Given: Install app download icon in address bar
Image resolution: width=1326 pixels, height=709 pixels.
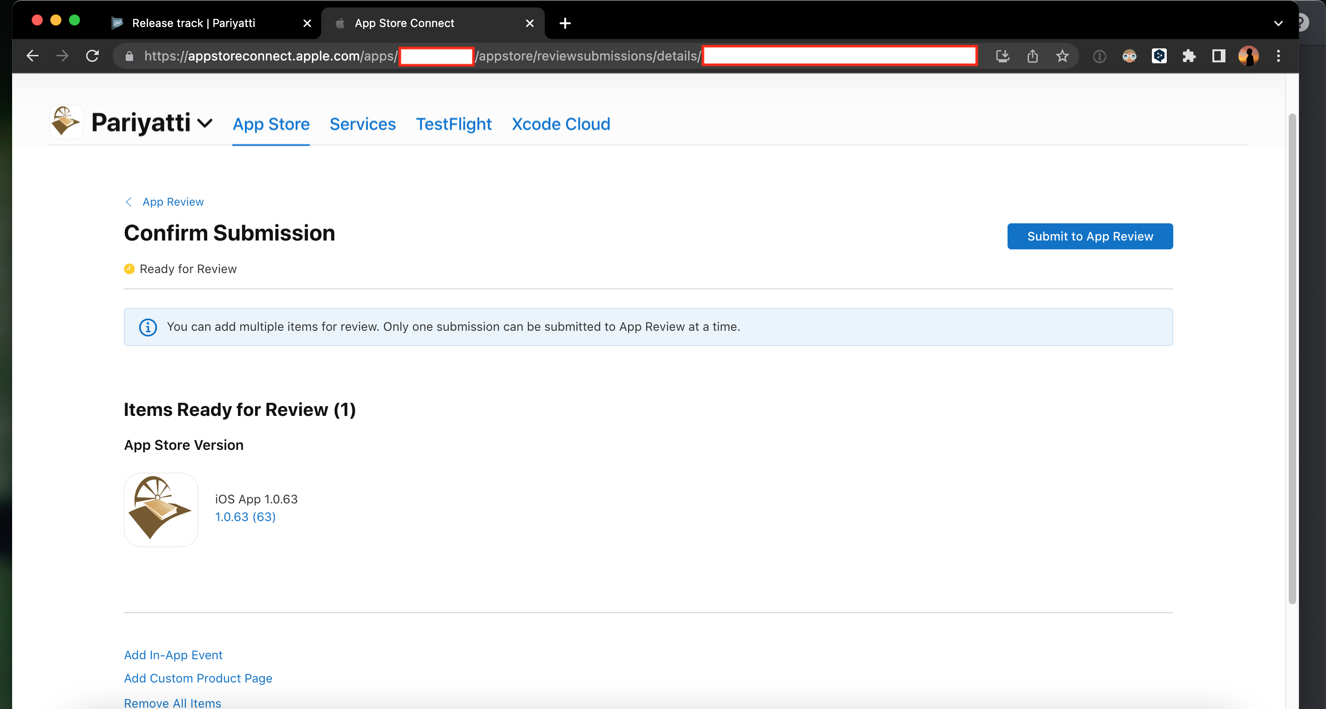Looking at the screenshot, I should pyautogui.click(x=1002, y=55).
